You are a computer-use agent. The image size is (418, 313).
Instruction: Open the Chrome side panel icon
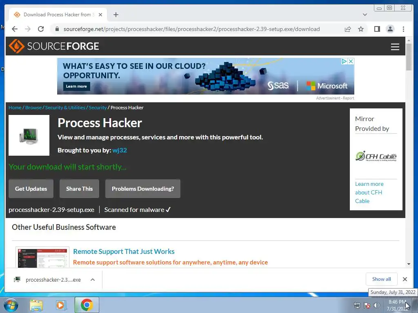377,29
